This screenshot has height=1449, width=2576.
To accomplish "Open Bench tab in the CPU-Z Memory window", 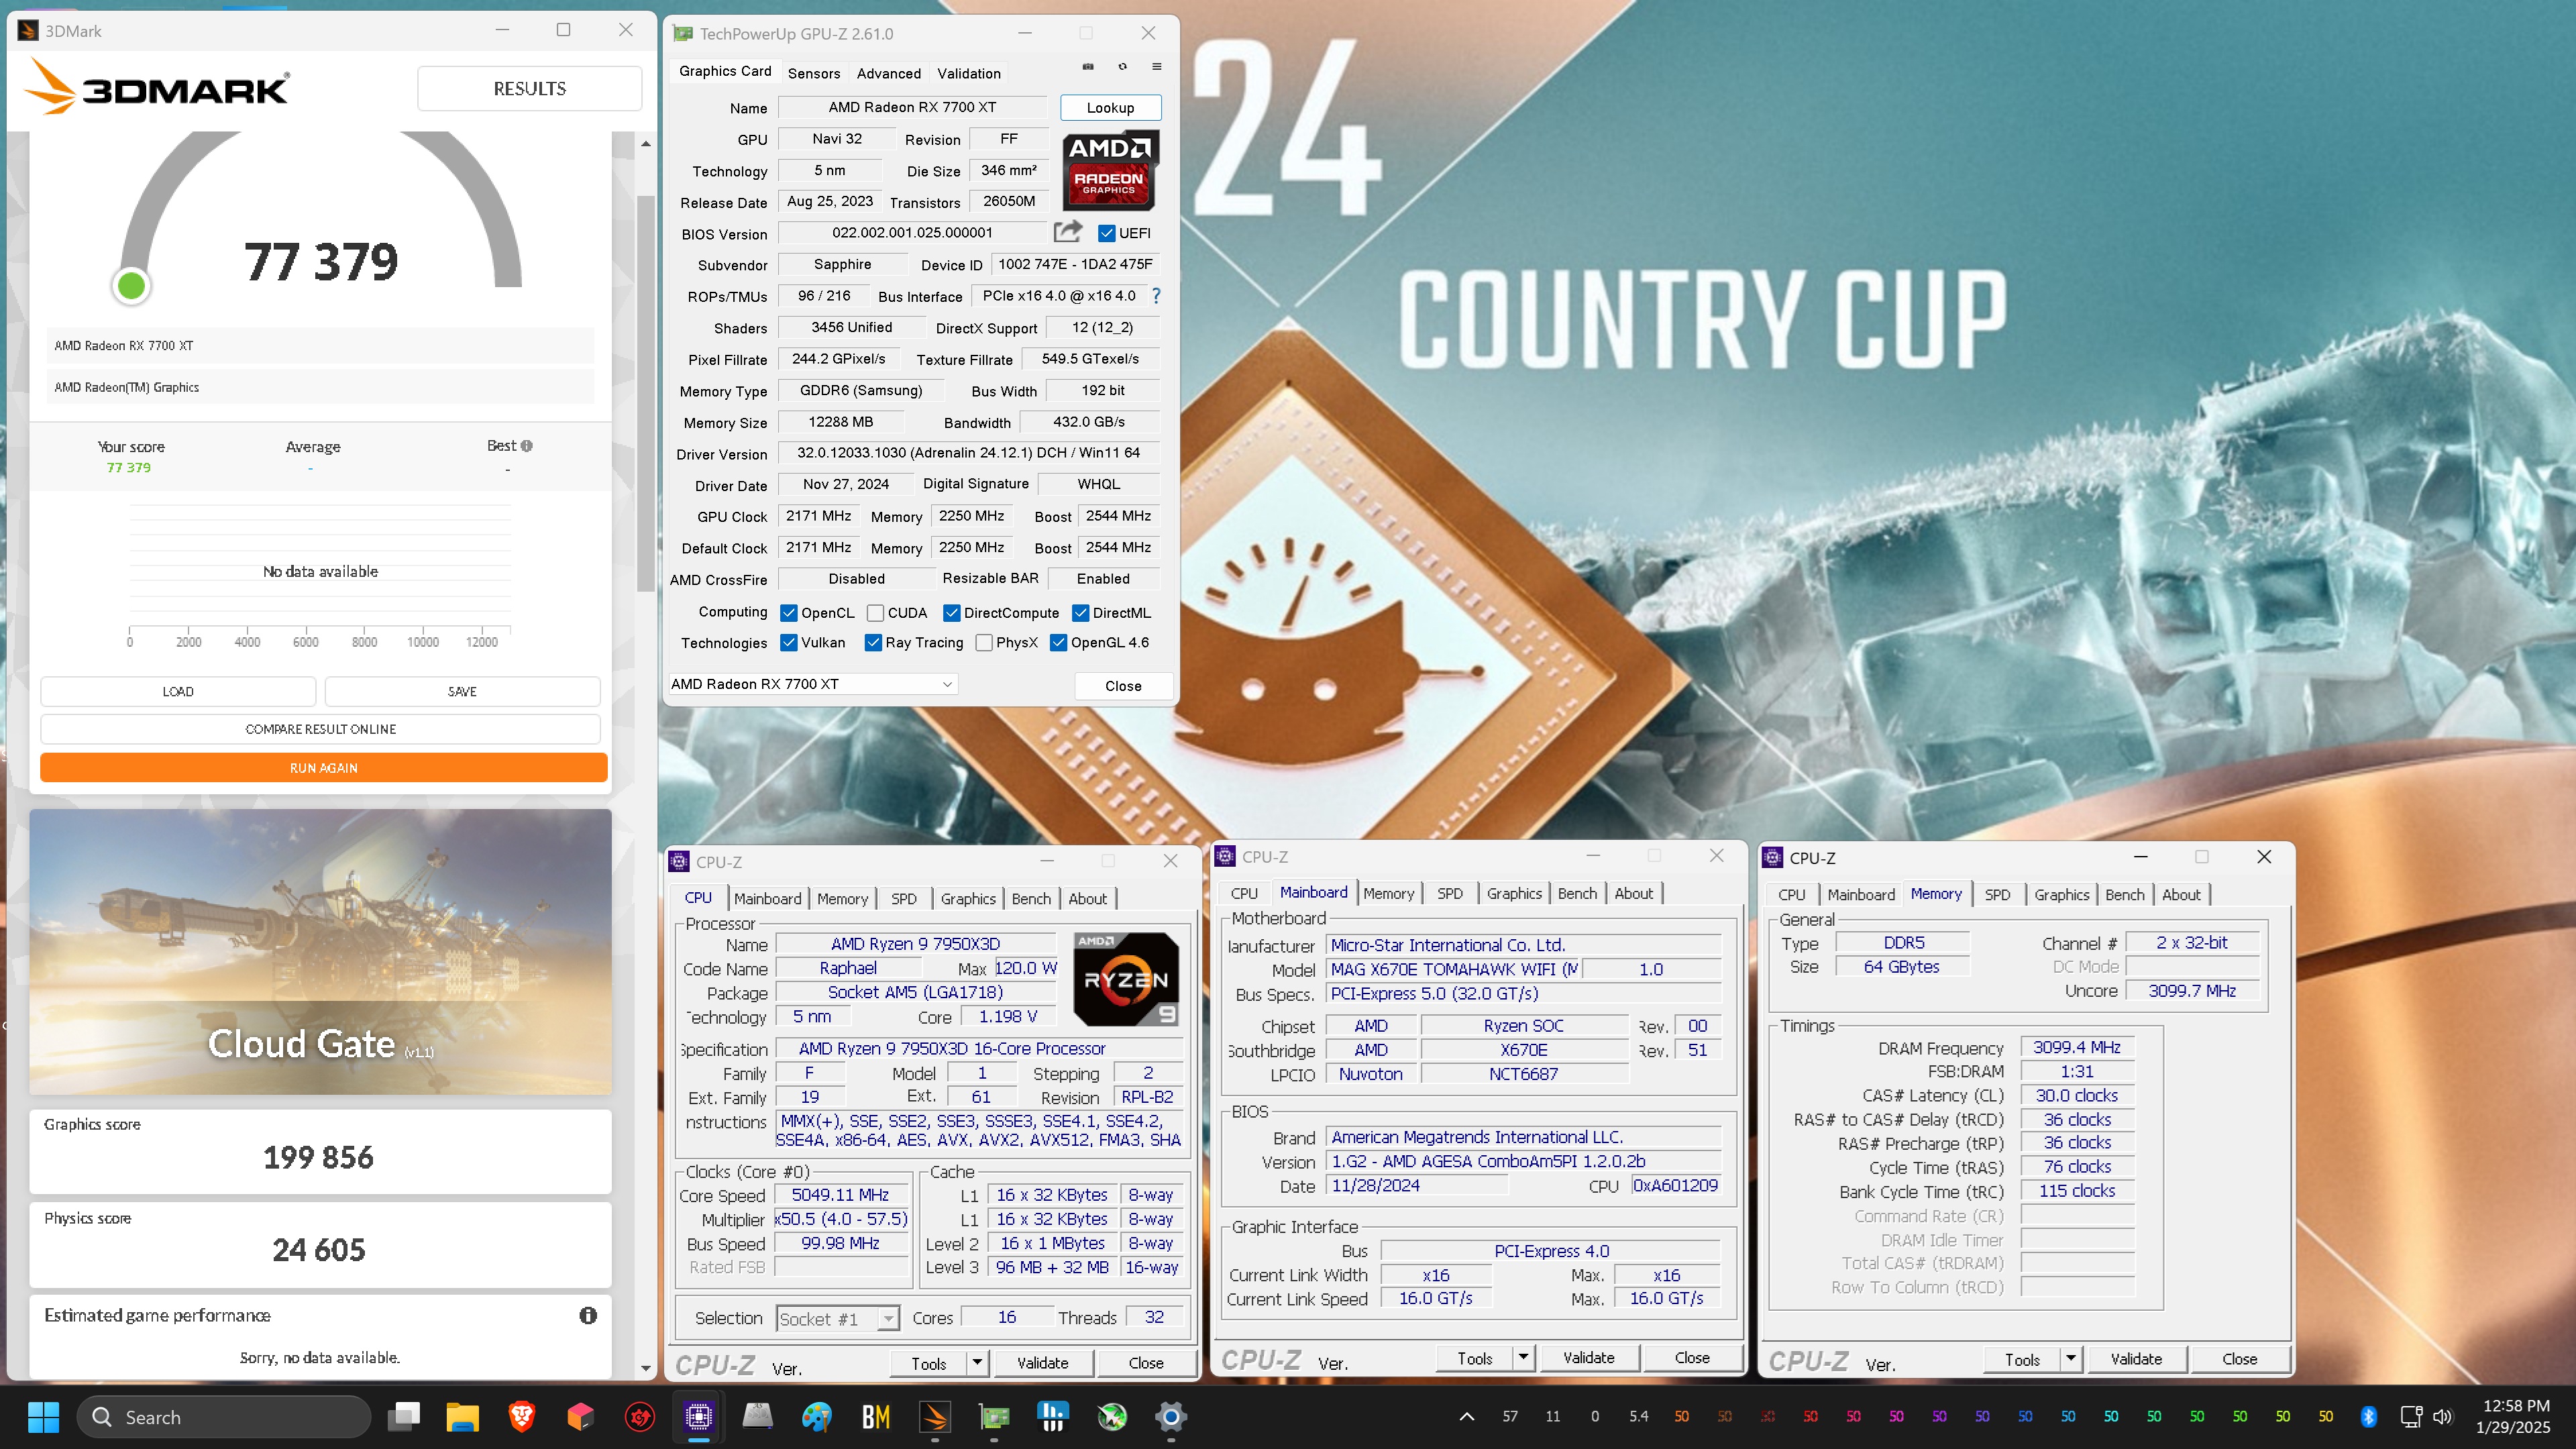I will pos(2125,895).
